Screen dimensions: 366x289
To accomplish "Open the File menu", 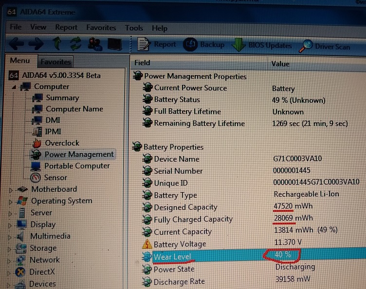I will 16,27.
